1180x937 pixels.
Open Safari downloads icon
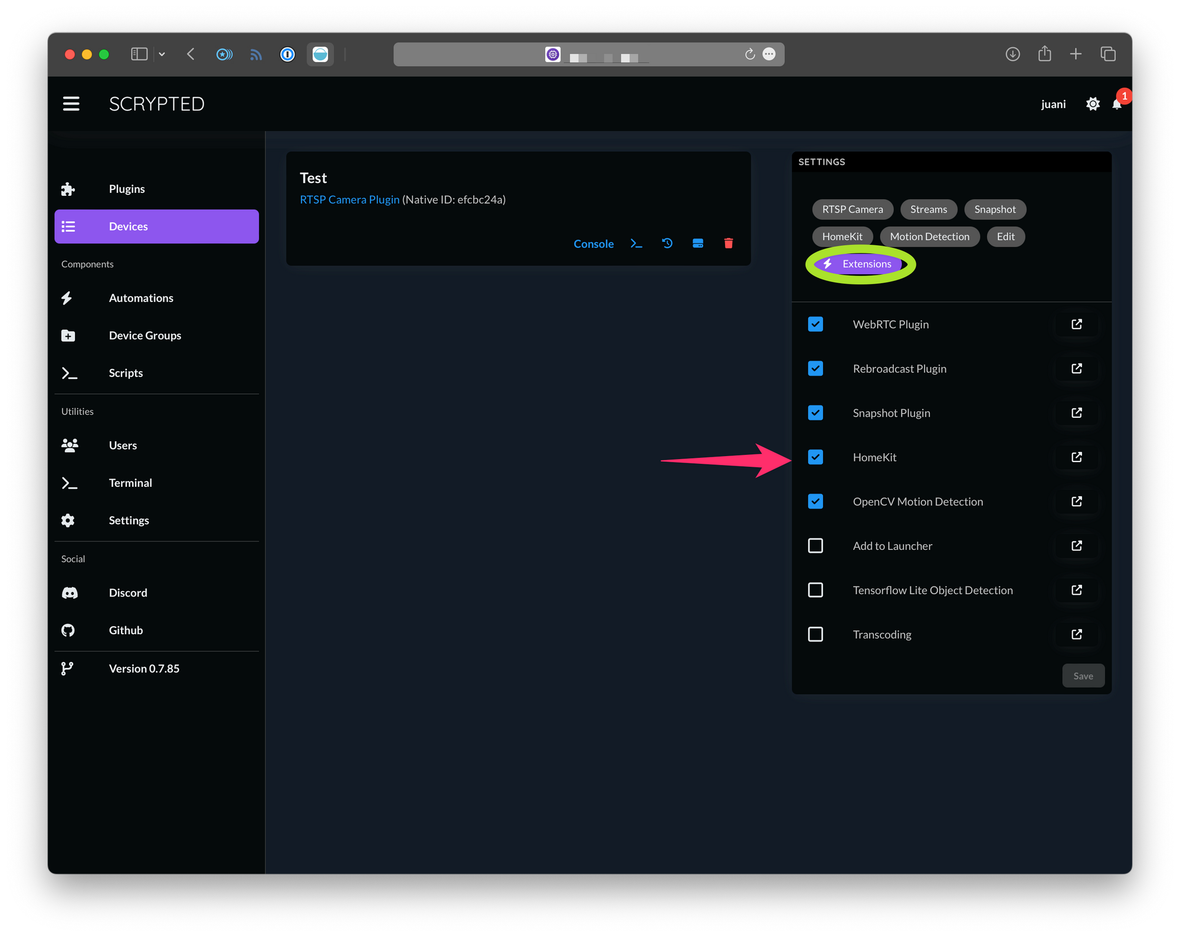tap(1012, 54)
